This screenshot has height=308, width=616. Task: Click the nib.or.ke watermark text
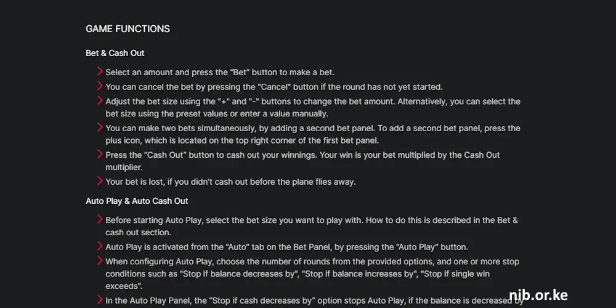538,294
